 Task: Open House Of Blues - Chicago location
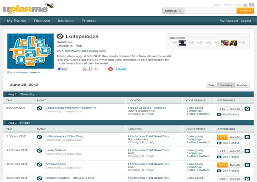(147, 108)
